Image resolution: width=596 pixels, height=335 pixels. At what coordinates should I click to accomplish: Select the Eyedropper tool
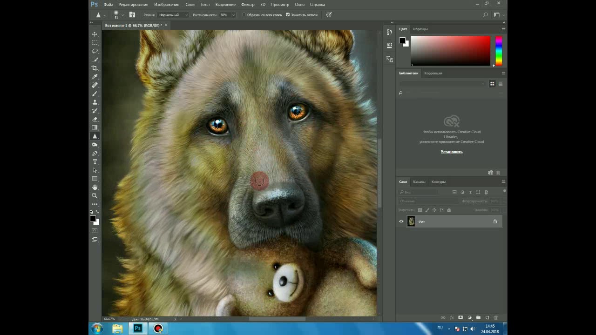pyautogui.click(x=95, y=77)
